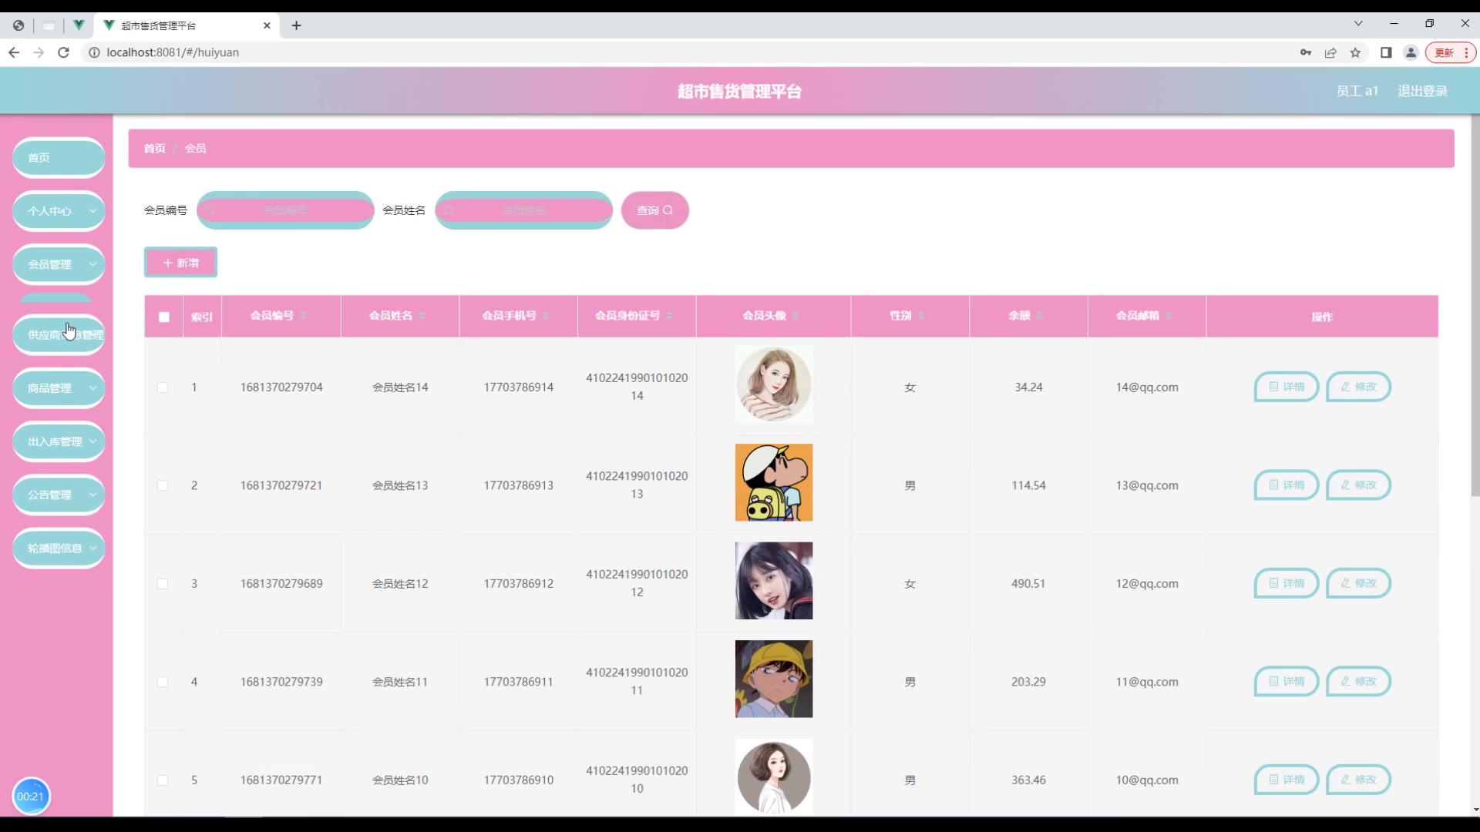This screenshot has width=1480, height=832.
Task: Check the row 1 checkbox
Action: click(163, 387)
